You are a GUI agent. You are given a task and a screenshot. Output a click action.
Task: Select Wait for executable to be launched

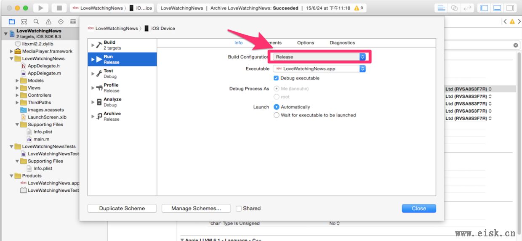277,115
